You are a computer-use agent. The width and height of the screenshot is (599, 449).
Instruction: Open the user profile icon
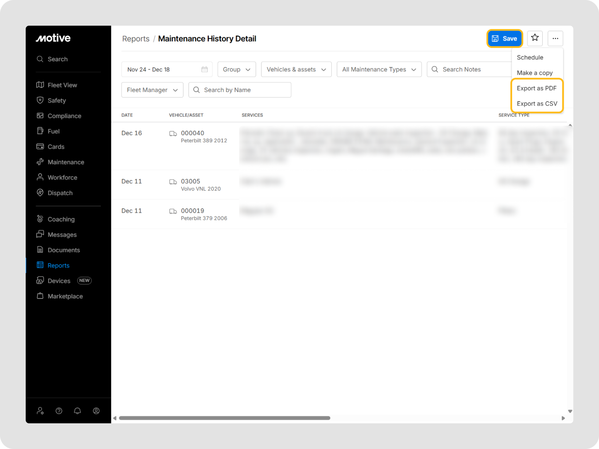tap(96, 411)
